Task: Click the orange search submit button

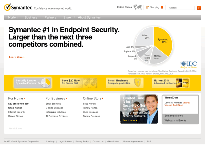Action: click(199, 8)
